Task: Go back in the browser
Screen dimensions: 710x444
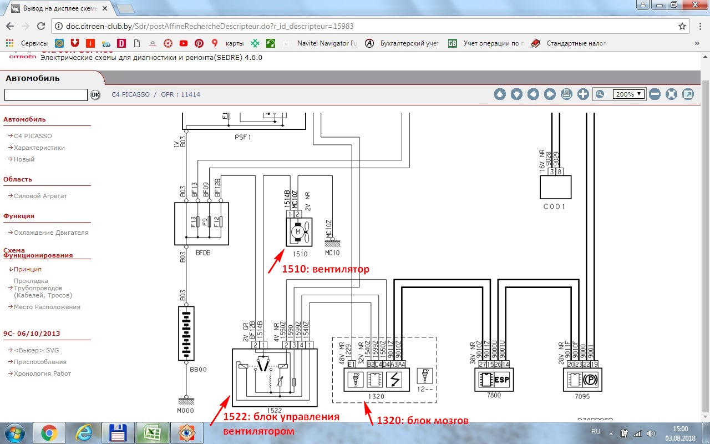Action: [x=11, y=26]
